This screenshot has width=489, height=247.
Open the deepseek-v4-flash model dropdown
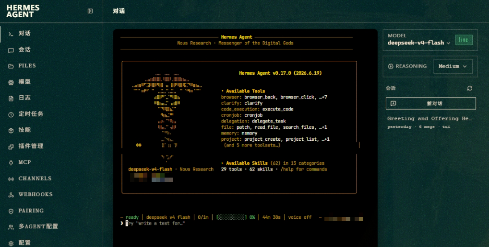pos(419,43)
